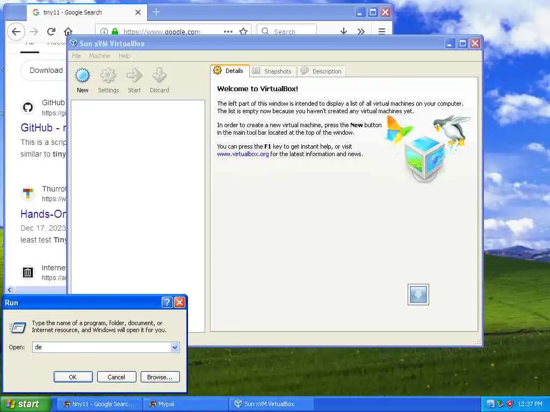Open the Machine menu in VirtualBox
This screenshot has width=550, height=412.
(x=99, y=56)
